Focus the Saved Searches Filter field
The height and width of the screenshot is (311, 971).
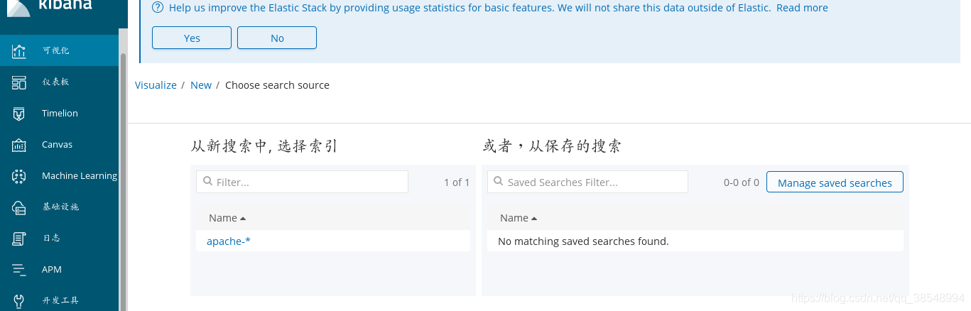click(587, 182)
